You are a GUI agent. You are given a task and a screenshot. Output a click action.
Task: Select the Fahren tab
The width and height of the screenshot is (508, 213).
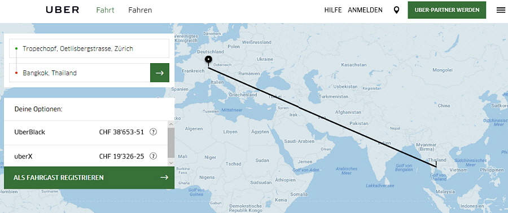coord(140,10)
